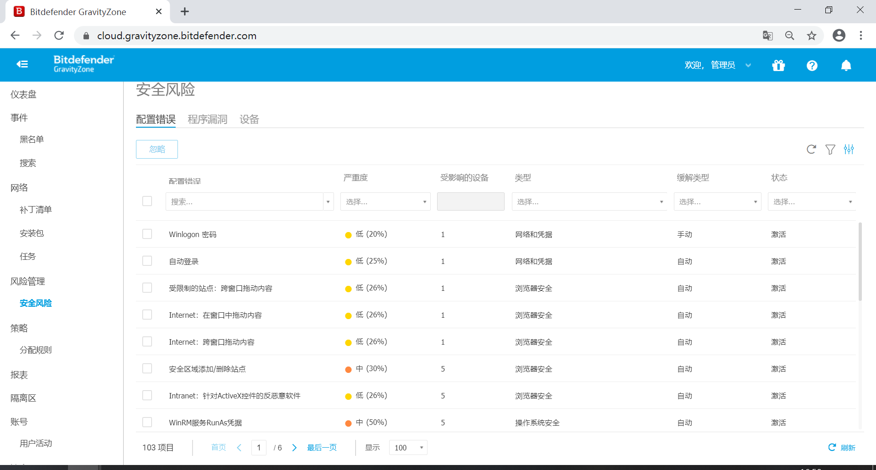Viewport: 876px width, 470px height.
Task: Open 安装包 in sidebar
Action: tap(31, 233)
